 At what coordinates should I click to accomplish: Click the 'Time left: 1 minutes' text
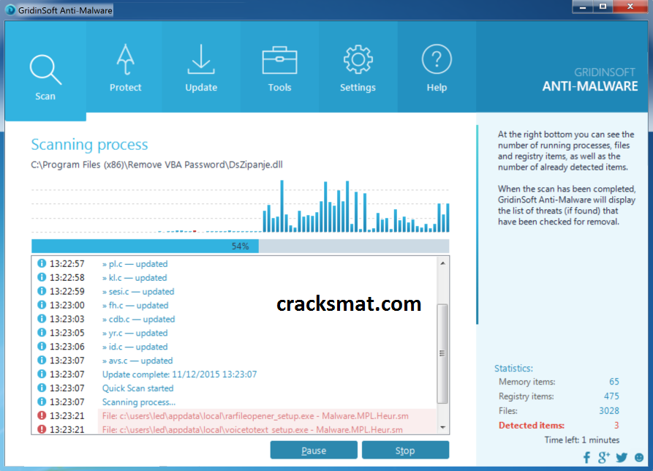pos(582,440)
